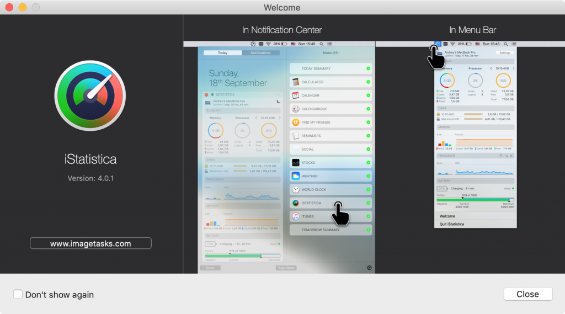Click the Spotlight search icon in the Menu Bar preview

tap(505, 44)
